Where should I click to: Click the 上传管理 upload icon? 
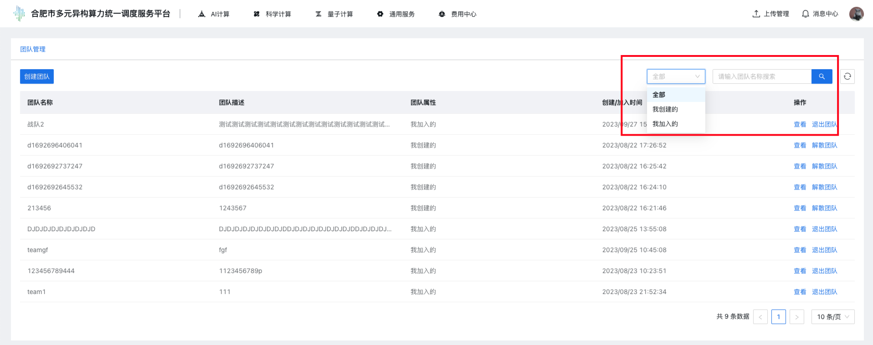756,14
